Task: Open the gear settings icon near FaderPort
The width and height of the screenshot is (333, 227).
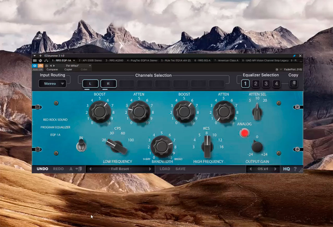Action: point(277,69)
